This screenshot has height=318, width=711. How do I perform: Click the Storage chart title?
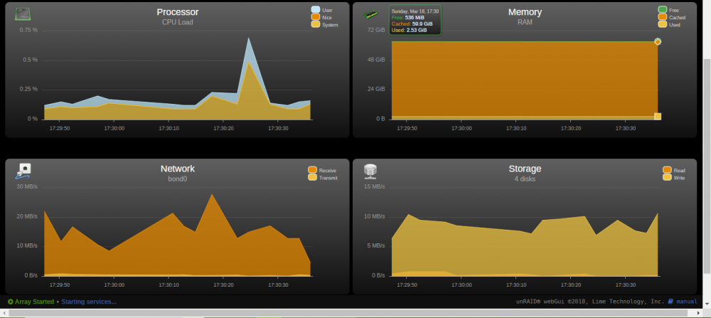525,169
